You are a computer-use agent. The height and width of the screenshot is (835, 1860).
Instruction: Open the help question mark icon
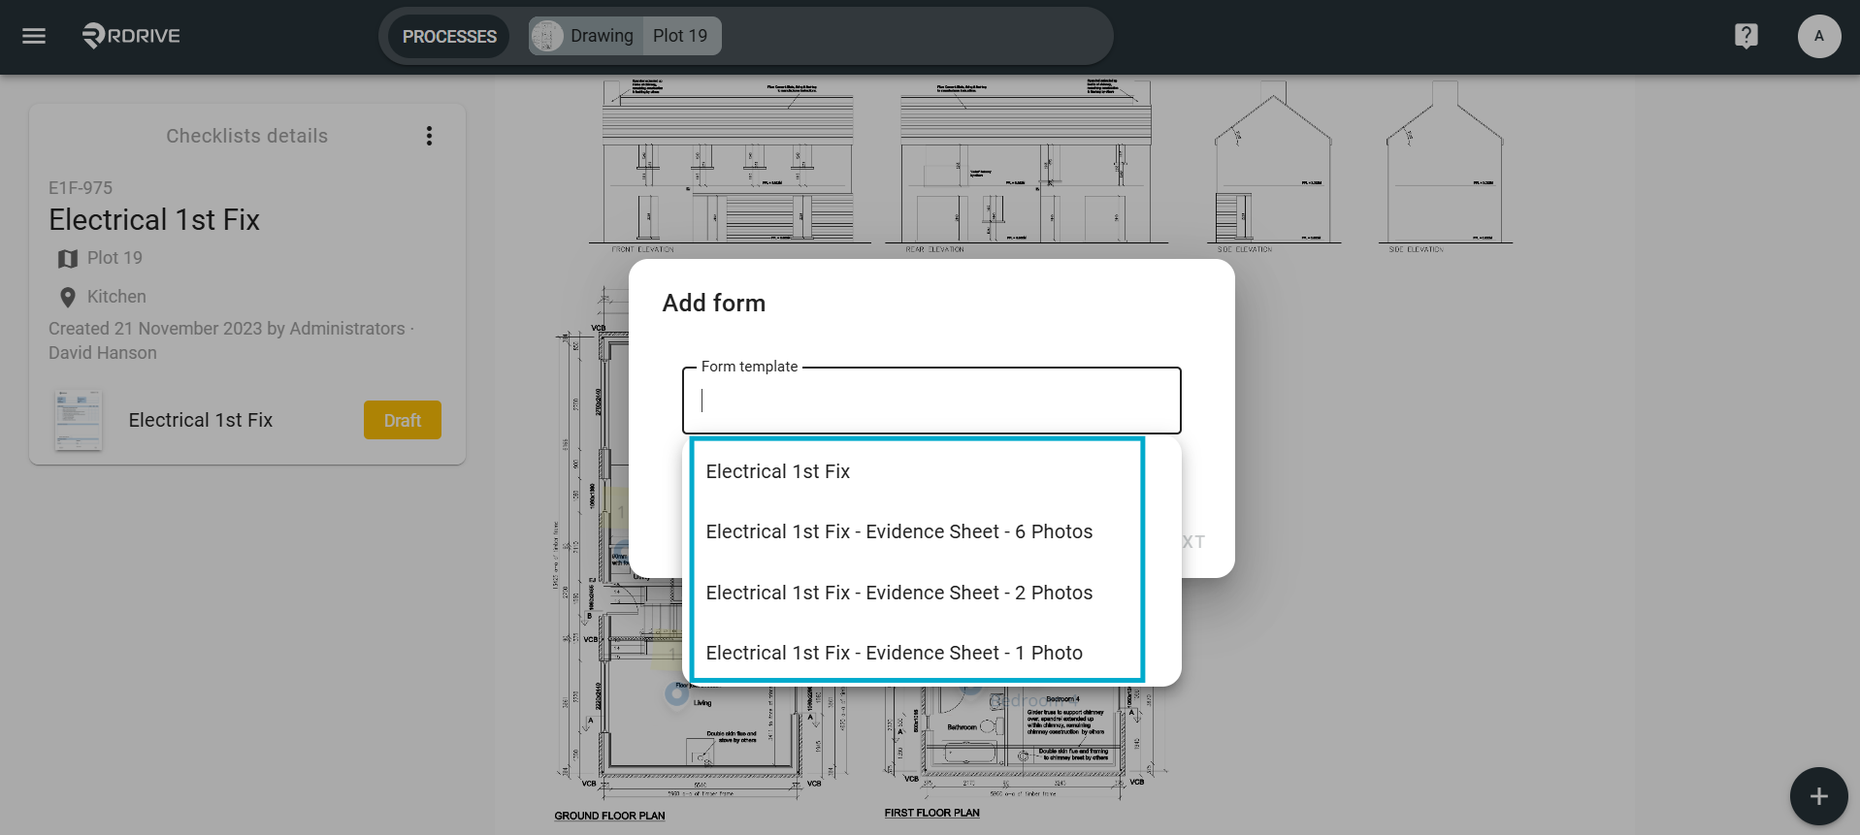point(1746,36)
